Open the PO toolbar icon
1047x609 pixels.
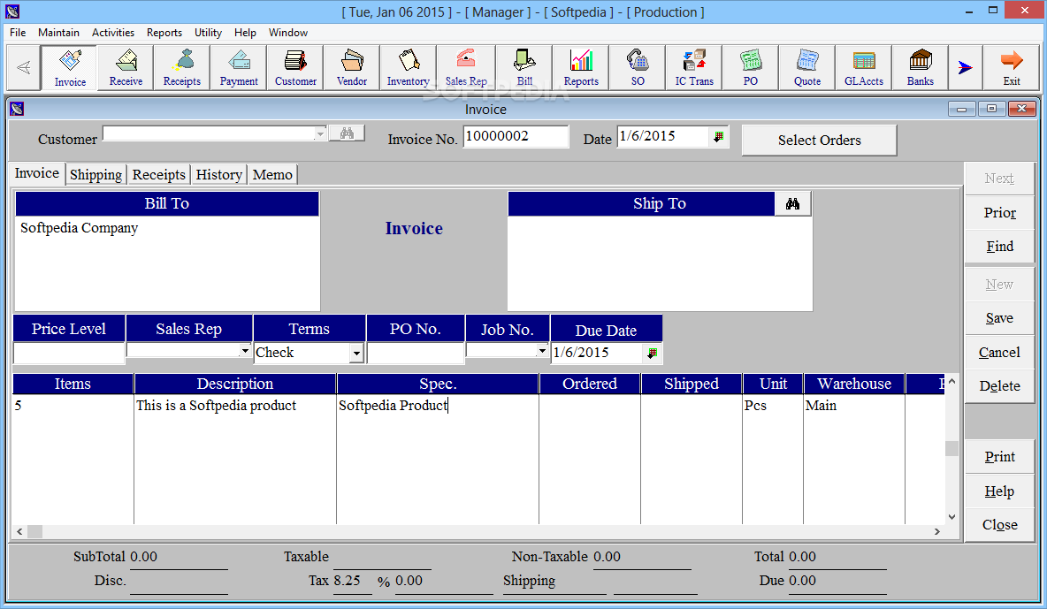[751, 67]
